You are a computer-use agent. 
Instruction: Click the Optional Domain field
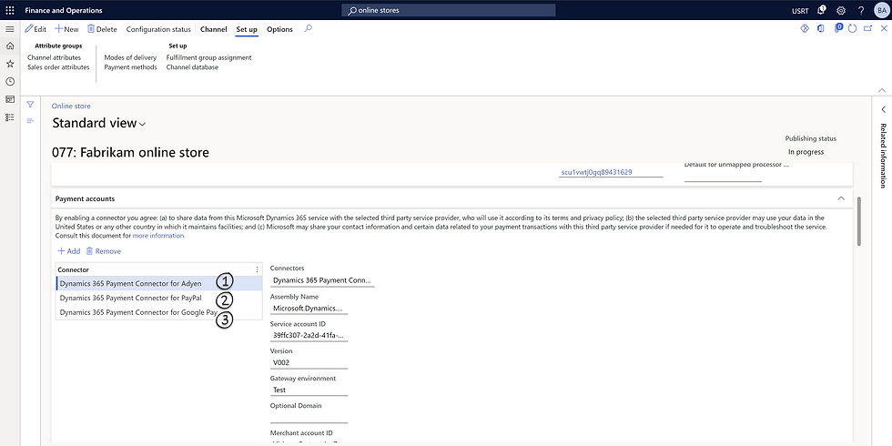pyautogui.click(x=309, y=417)
